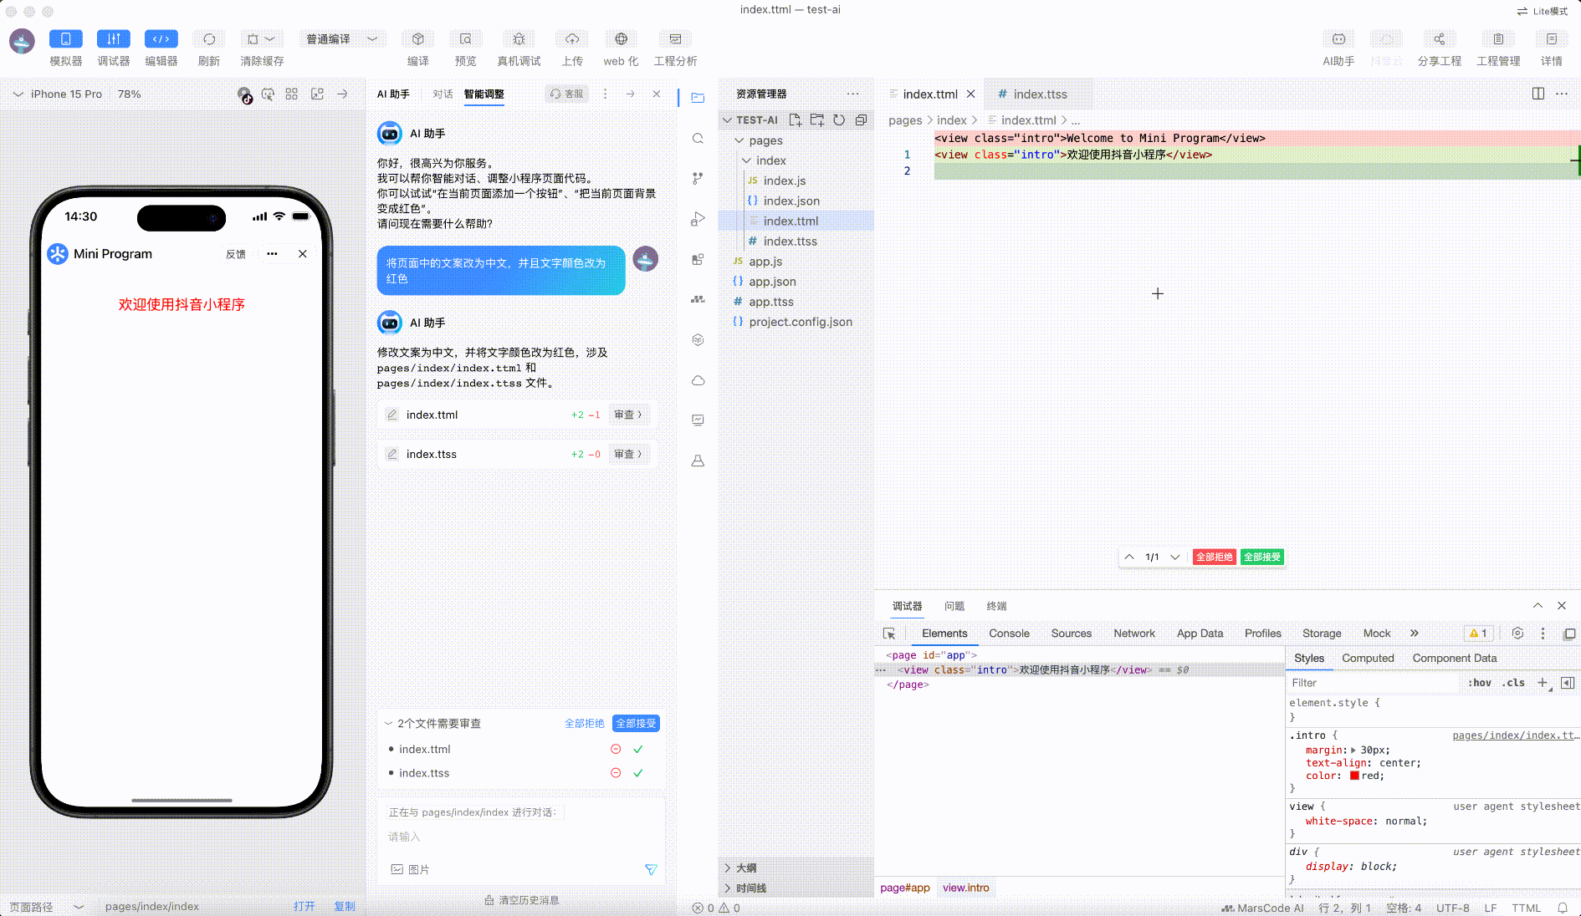This screenshot has width=1581, height=916.
Task: Reject changes for index.ttml row
Action: tap(616, 750)
